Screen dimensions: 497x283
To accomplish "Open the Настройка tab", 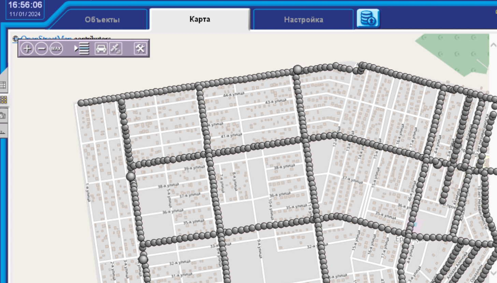I will [303, 20].
